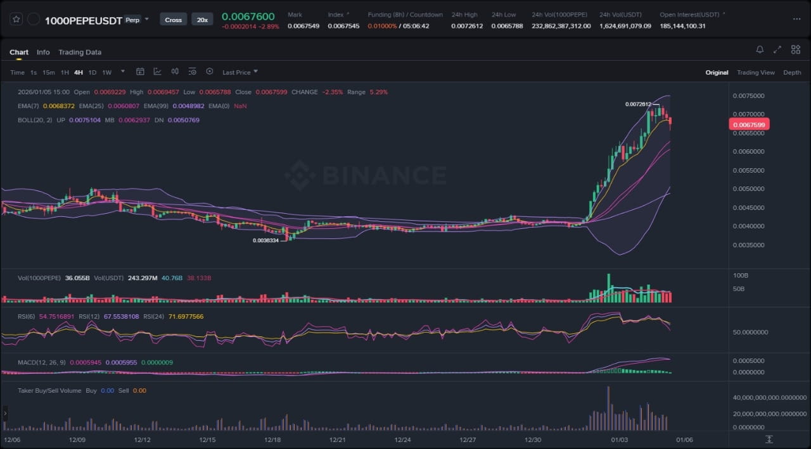811x449 pixels.
Task: Click the Taker Buy/Sell Volume label
Action: [49, 390]
